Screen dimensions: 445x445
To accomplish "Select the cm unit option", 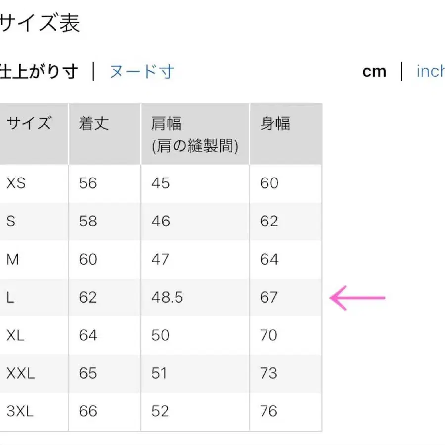I will coord(375,71).
